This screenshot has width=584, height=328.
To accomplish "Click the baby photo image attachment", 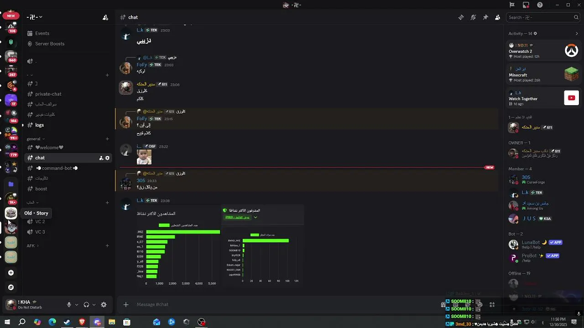I will tap(144, 157).
